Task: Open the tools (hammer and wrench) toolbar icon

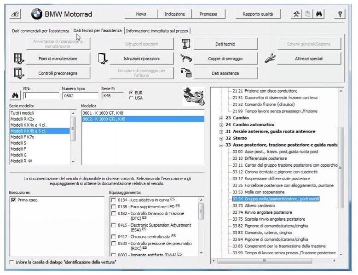Action: 297,14
